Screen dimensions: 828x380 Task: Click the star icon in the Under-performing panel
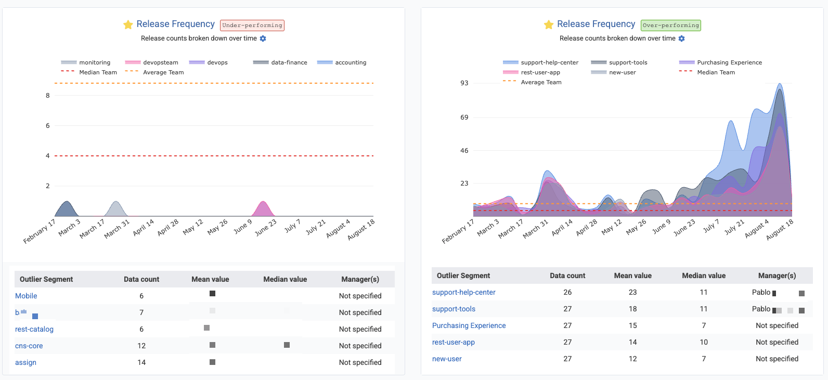pos(128,24)
